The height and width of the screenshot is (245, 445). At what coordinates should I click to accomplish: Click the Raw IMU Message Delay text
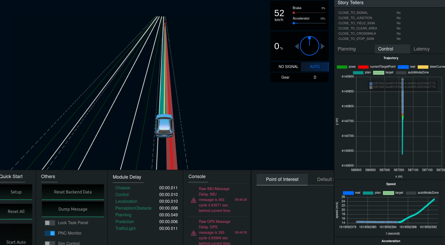(x=215, y=200)
